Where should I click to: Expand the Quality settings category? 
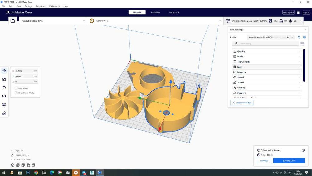[x=267, y=51]
